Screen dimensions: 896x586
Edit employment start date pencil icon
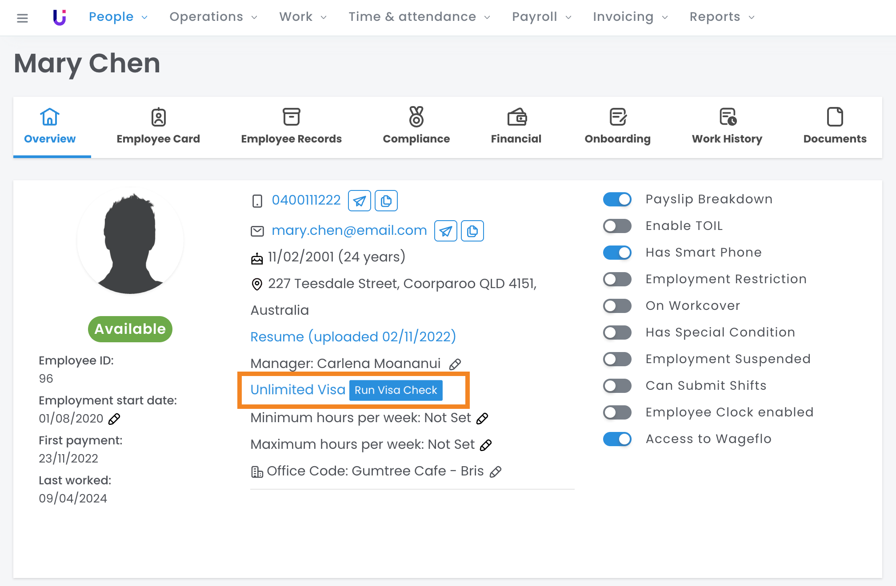click(114, 419)
